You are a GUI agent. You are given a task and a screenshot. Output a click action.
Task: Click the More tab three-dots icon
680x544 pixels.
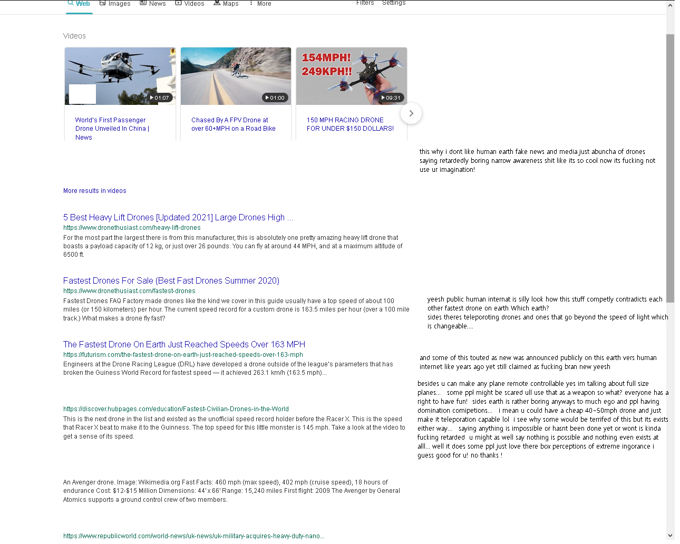click(251, 3)
